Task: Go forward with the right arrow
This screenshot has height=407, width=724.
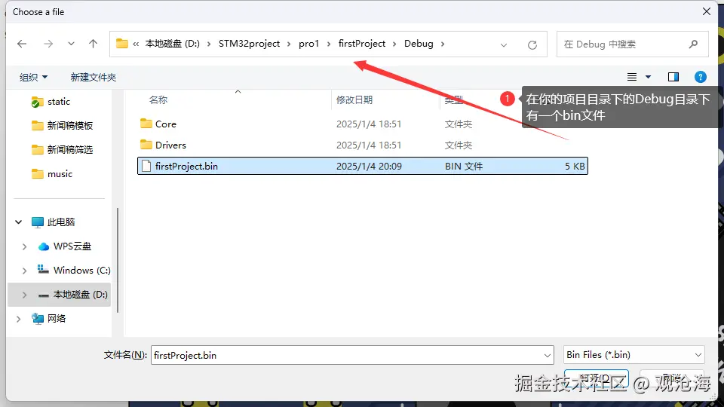Action: 48,44
